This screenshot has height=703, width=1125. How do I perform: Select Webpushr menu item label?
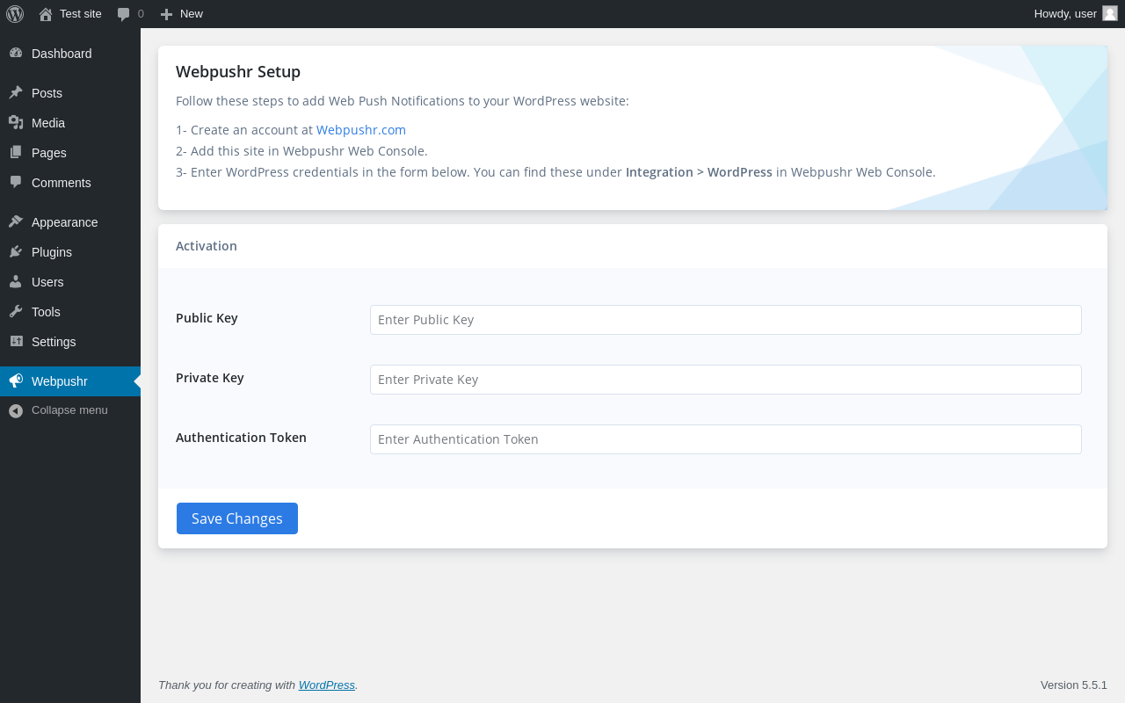pyautogui.click(x=60, y=381)
